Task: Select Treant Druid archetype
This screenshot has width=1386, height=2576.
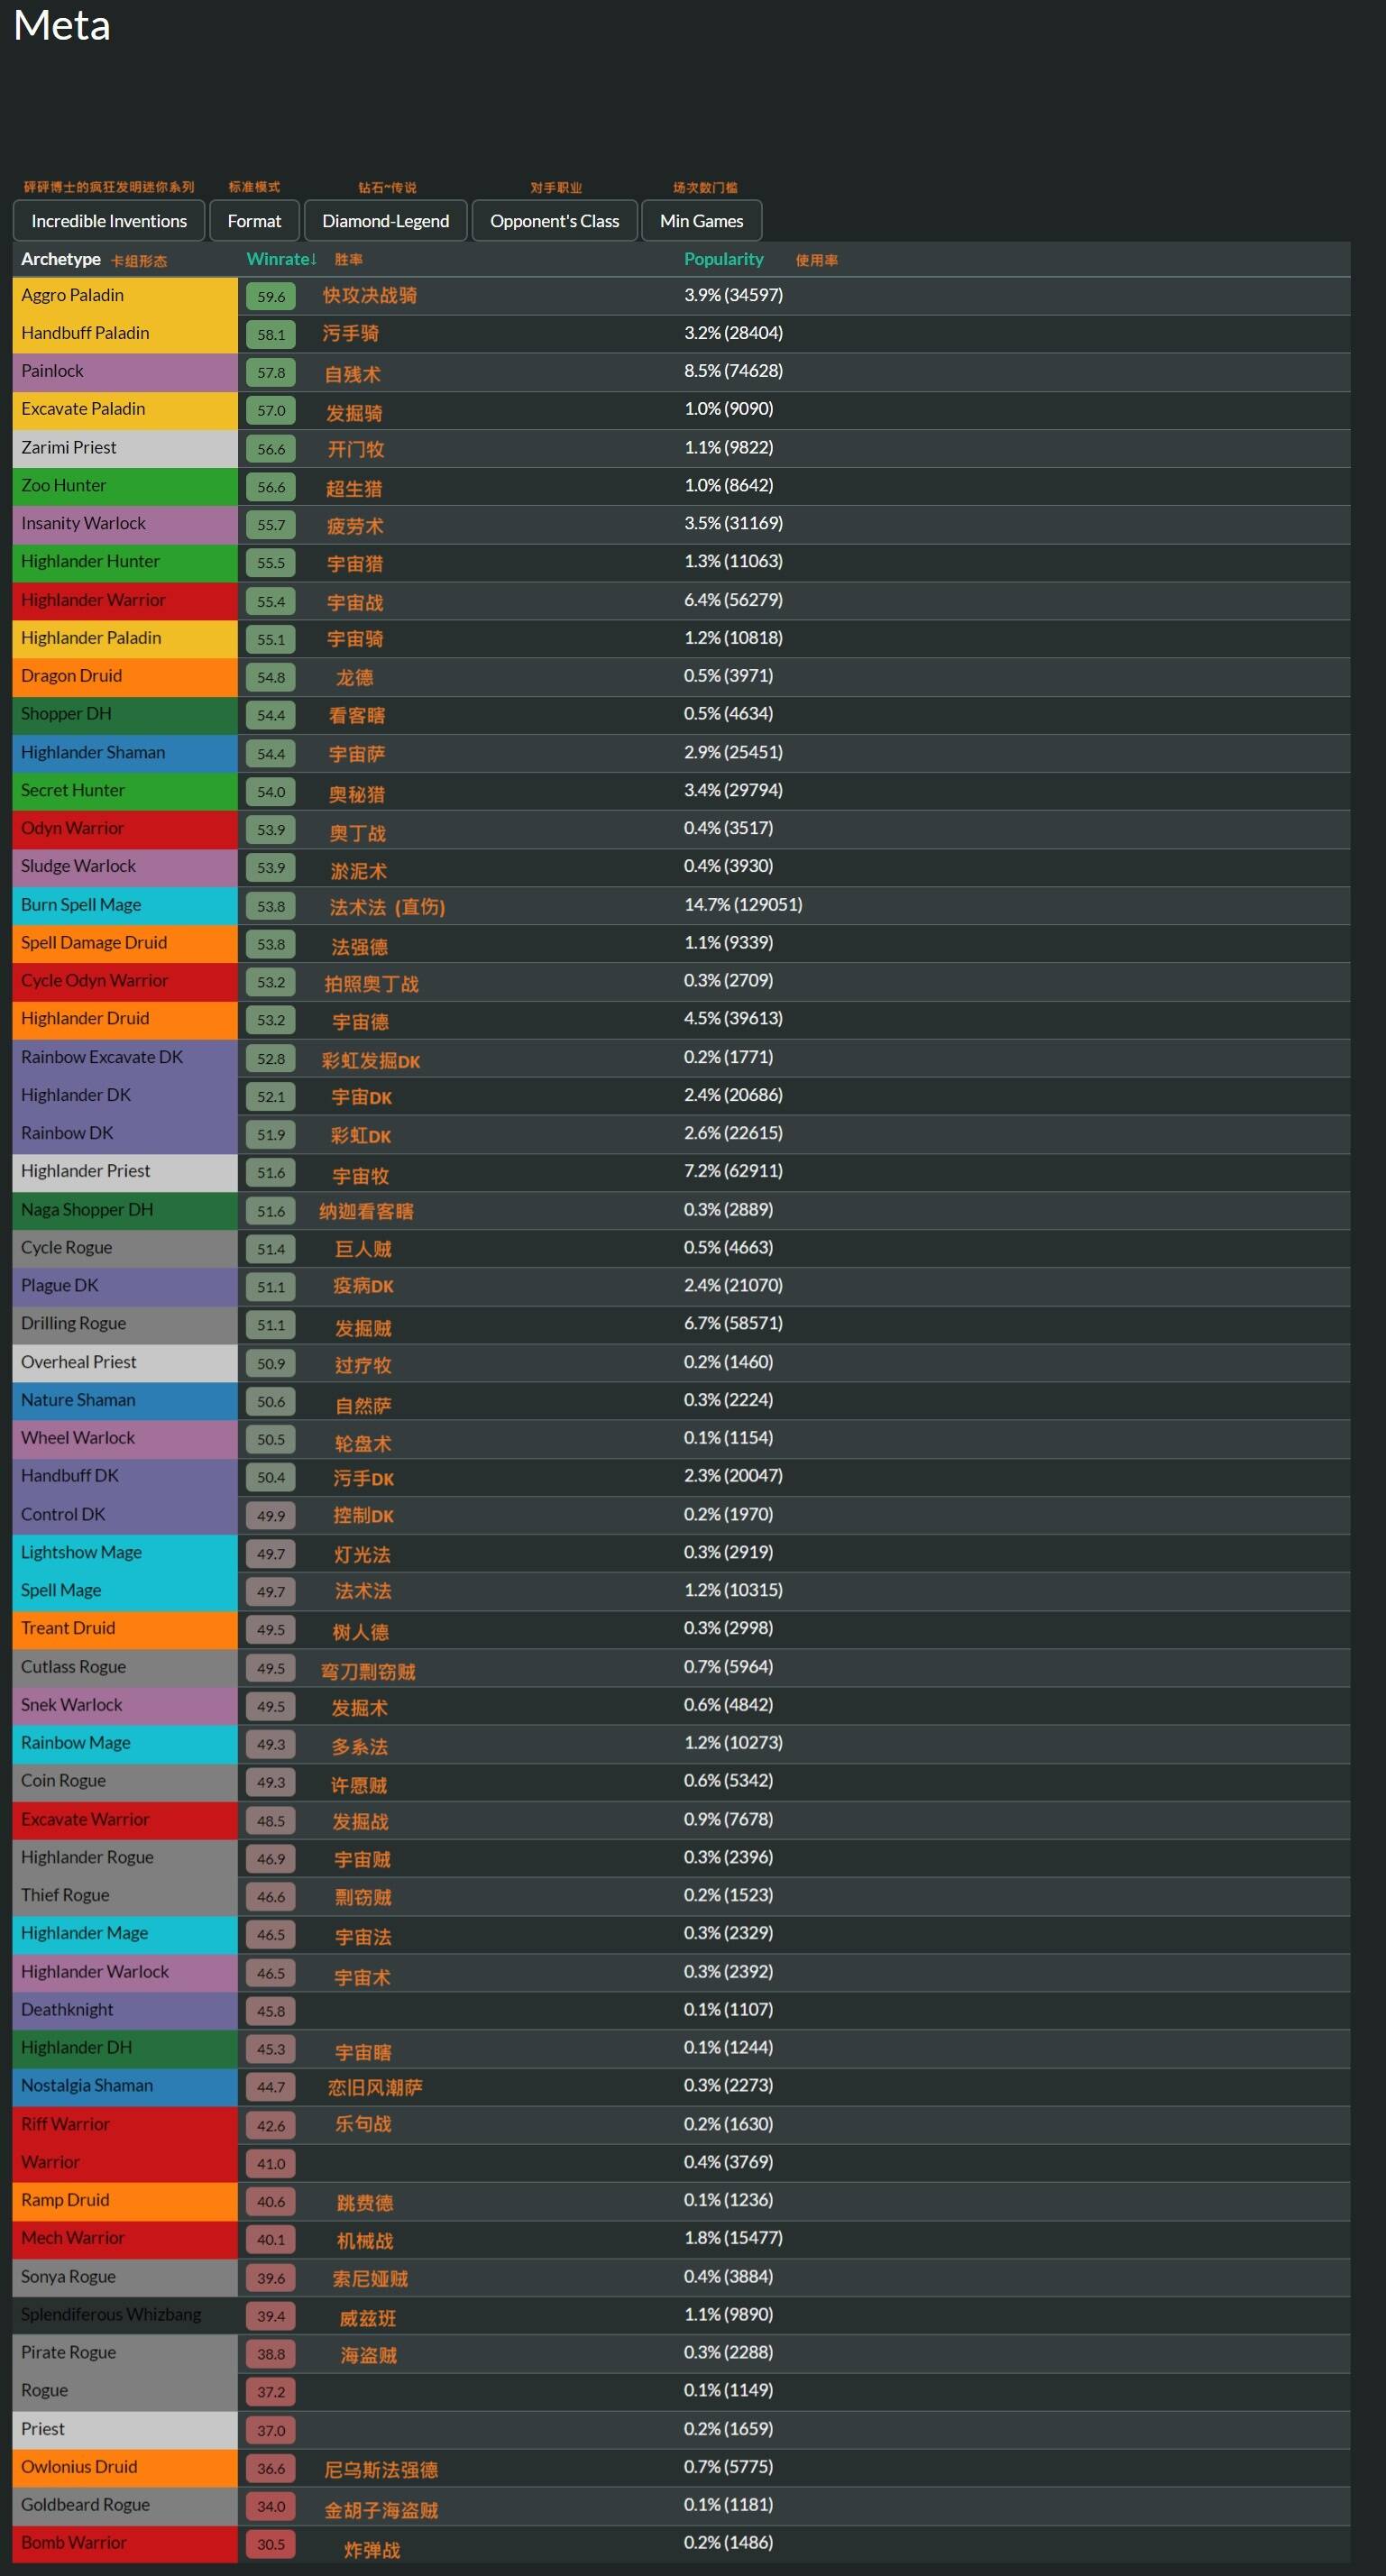Action: (125, 1630)
